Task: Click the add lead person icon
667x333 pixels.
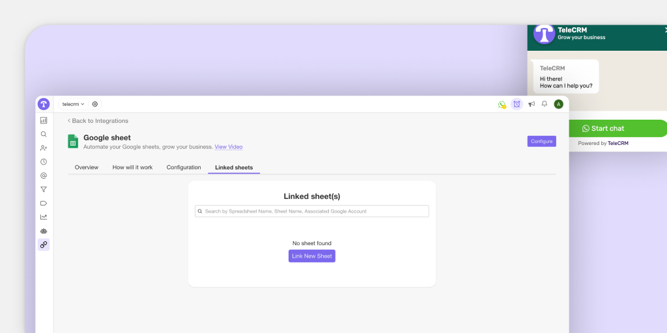Action: pos(44,148)
